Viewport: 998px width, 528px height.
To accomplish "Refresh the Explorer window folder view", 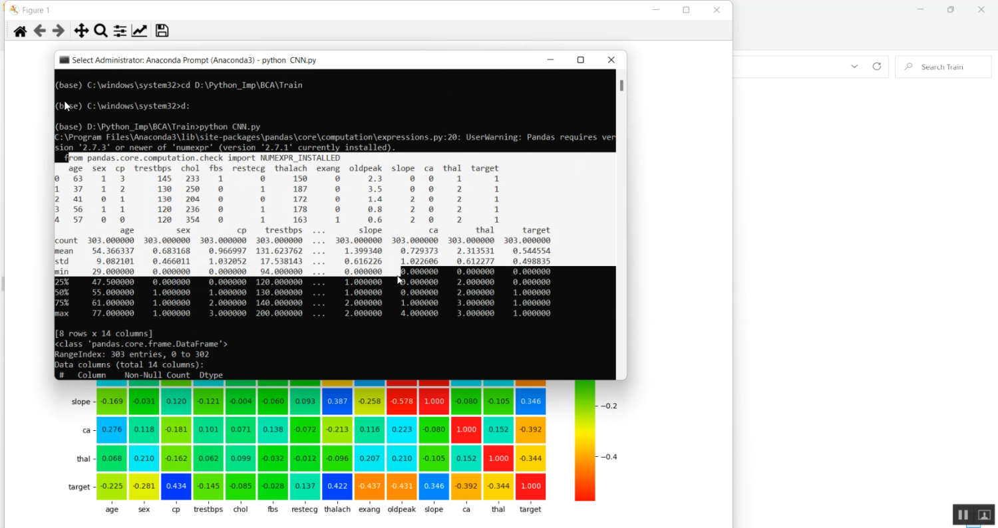I will click(x=877, y=66).
